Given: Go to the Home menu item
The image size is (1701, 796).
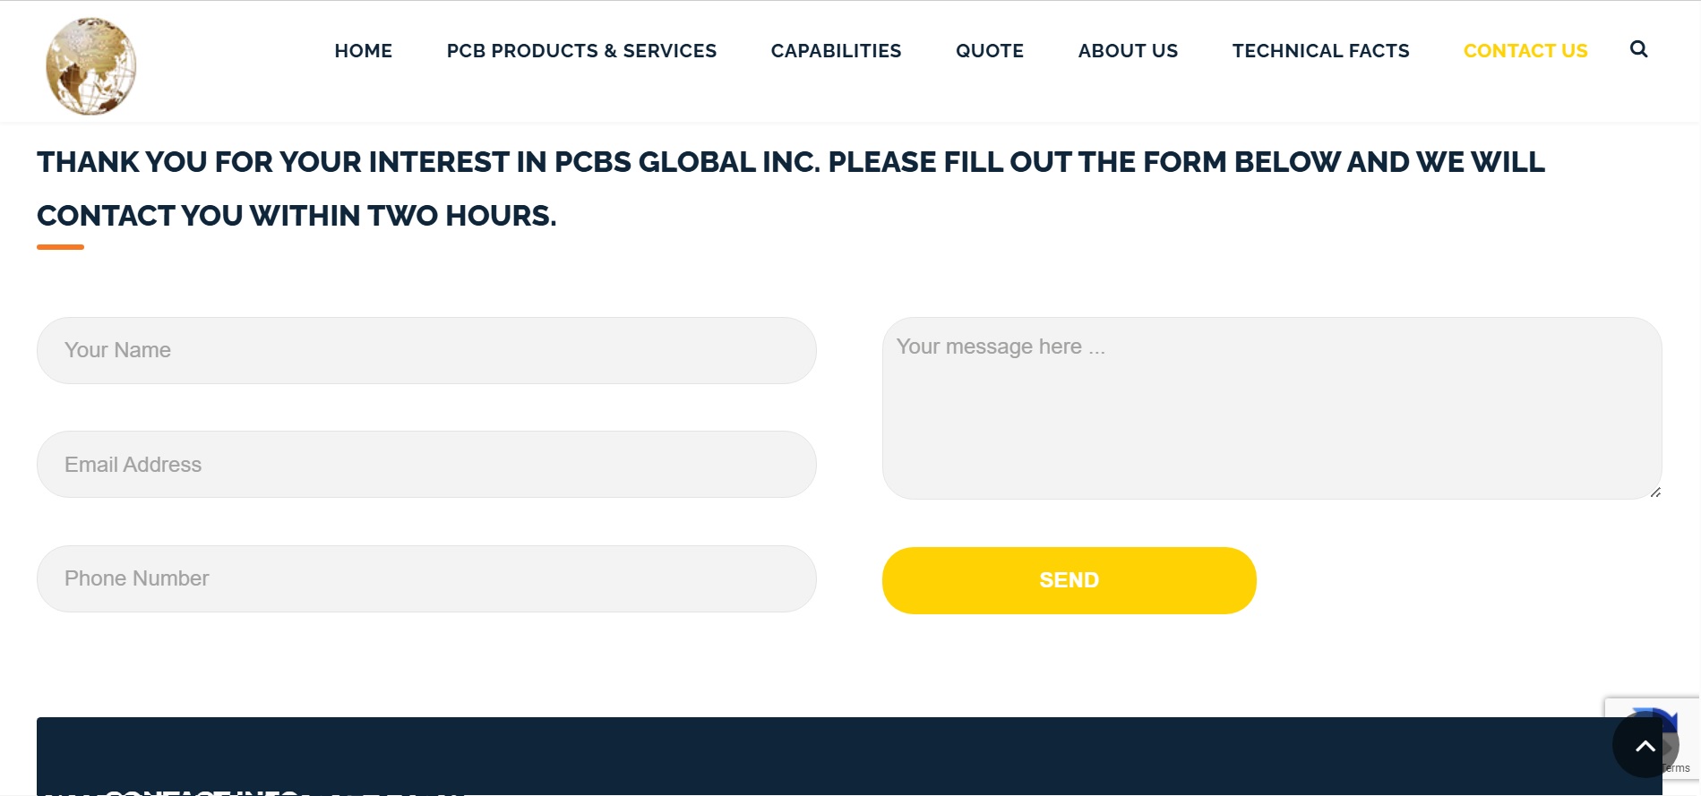Looking at the screenshot, I should pos(363,51).
